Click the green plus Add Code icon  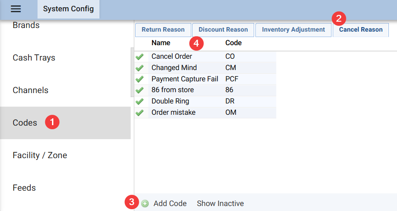(x=145, y=204)
